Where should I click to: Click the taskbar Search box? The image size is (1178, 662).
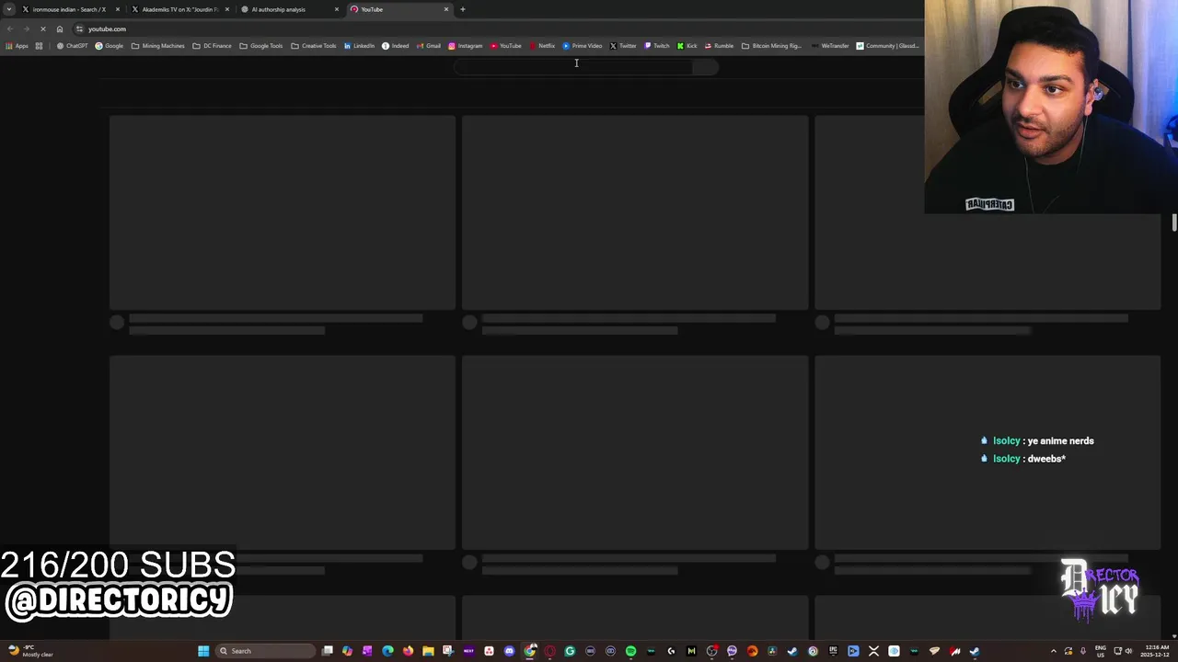[x=265, y=651]
